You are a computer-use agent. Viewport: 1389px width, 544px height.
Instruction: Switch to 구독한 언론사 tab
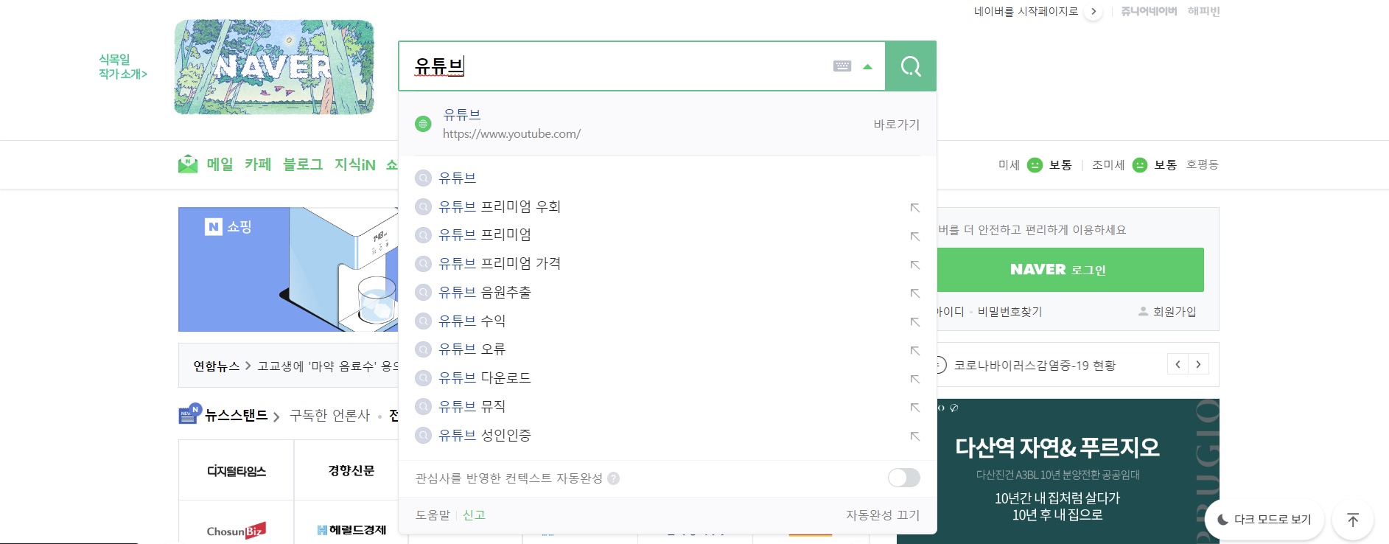[x=329, y=416]
